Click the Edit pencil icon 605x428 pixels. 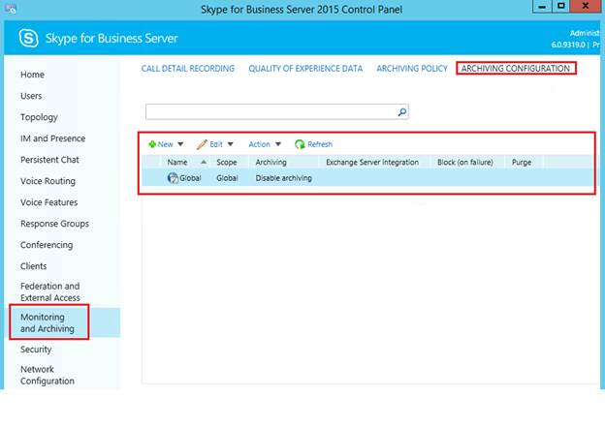[202, 144]
